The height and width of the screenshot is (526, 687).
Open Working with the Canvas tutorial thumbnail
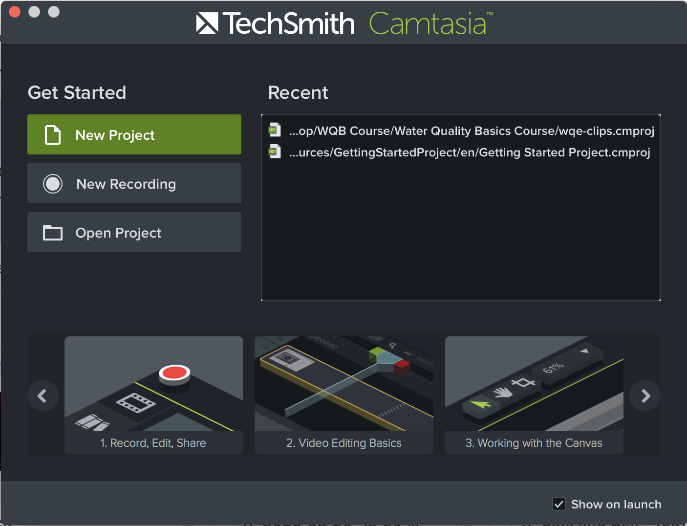click(534, 395)
